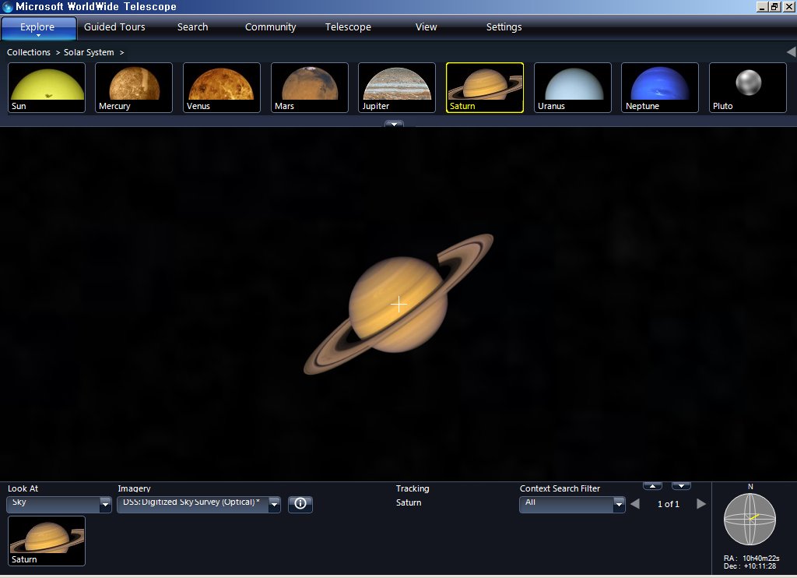The width and height of the screenshot is (797, 578).
Task: Click the Collections breadcrumb link
Action: (x=29, y=52)
